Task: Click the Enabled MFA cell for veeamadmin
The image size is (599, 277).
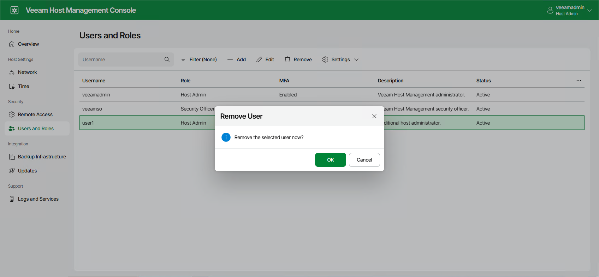Action: tap(288, 95)
